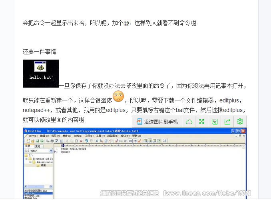Click the green save-image floppy icon

tap(215, 122)
